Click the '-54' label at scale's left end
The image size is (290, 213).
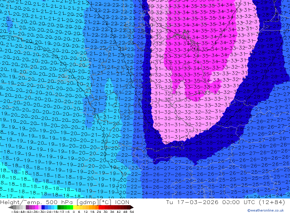click(14, 212)
